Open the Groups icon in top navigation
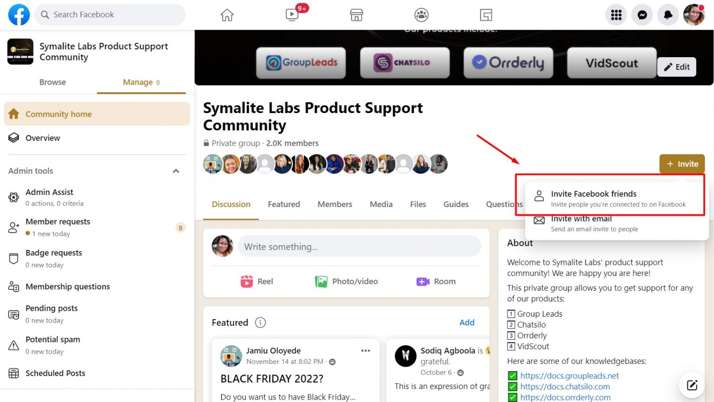This screenshot has width=714, height=402. click(421, 14)
